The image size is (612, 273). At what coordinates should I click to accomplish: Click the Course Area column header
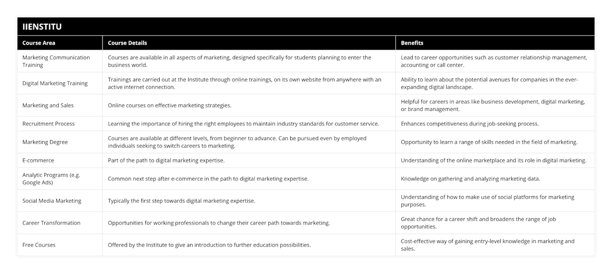[x=38, y=43]
